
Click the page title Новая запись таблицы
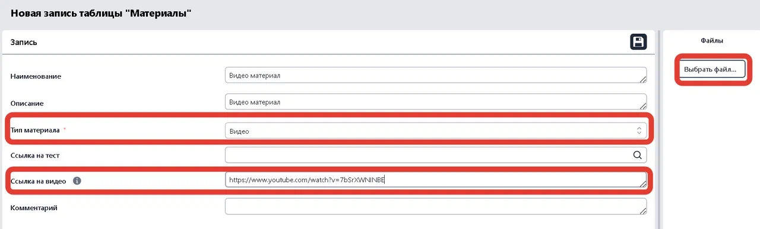[101, 12]
